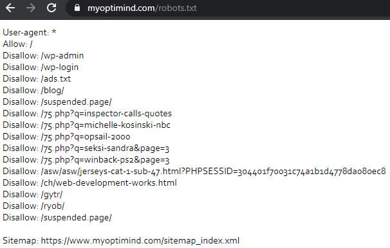The image size is (390, 248).
Task: Click the browser forward arrow
Action: pos(31,8)
